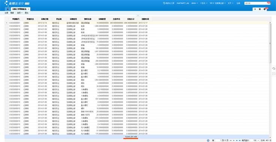Click the vertical scrollbar thumb
Viewport: 276px width, 142px height.
tap(270, 43)
